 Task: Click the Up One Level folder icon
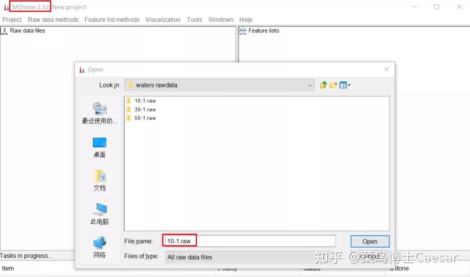coord(323,85)
